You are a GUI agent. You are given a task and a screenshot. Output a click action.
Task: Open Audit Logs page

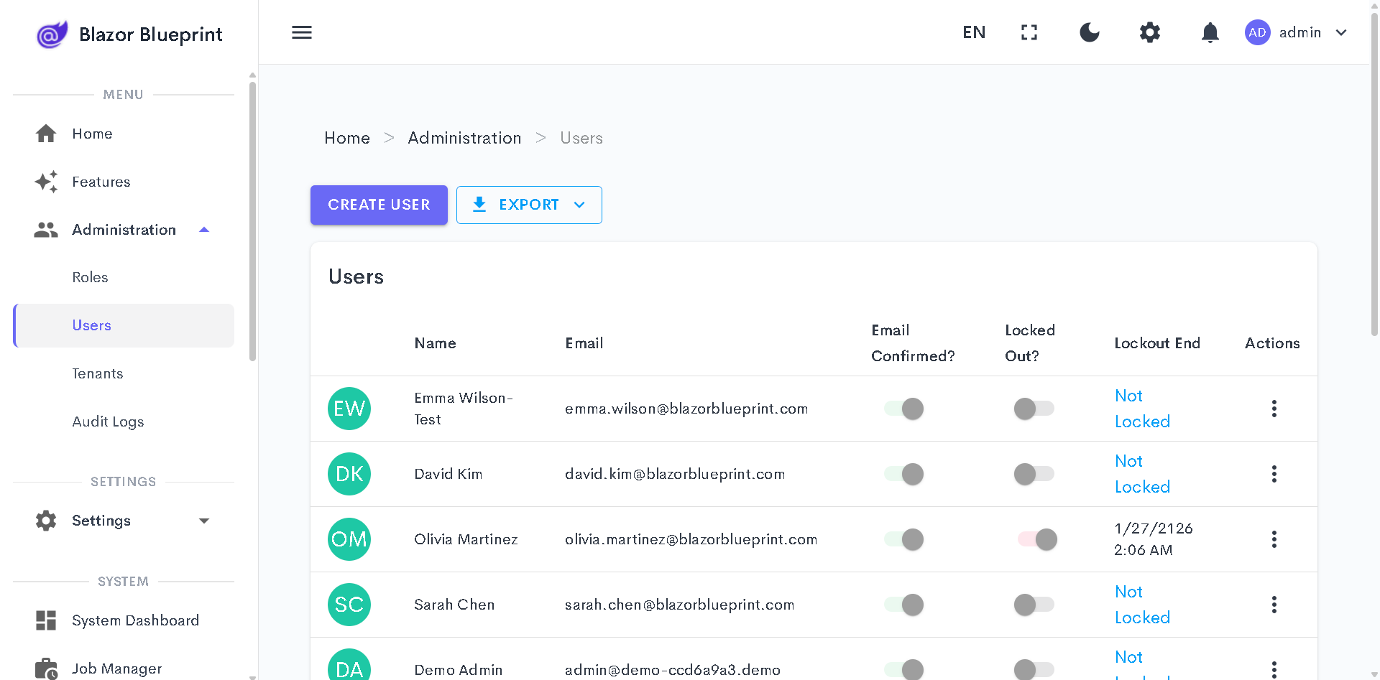click(x=108, y=421)
